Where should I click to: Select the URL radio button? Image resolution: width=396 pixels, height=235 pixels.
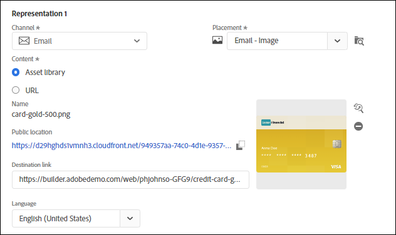(x=16, y=90)
